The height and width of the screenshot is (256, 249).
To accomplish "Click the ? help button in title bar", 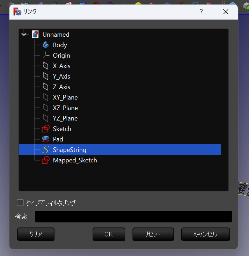I will pyautogui.click(x=201, y=12).
